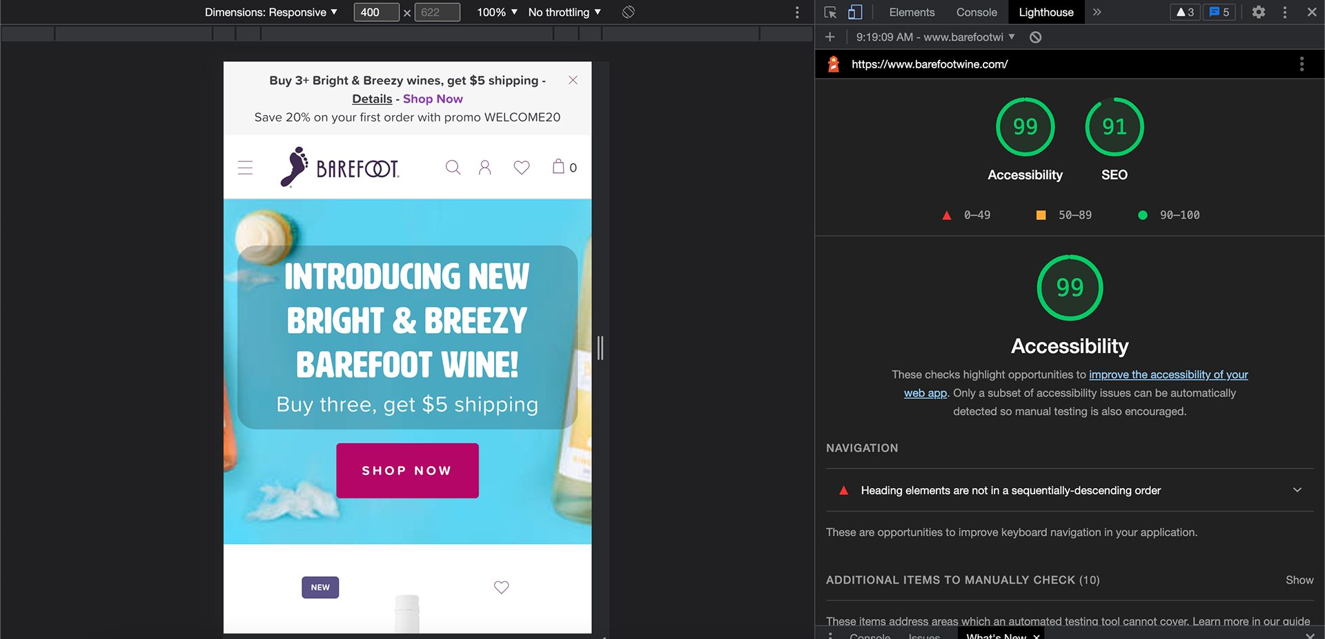Screen dimensions: 1325x639
Task: Open the What's New drawer tab
Action: pyautogui.click(x=996, y=635)
